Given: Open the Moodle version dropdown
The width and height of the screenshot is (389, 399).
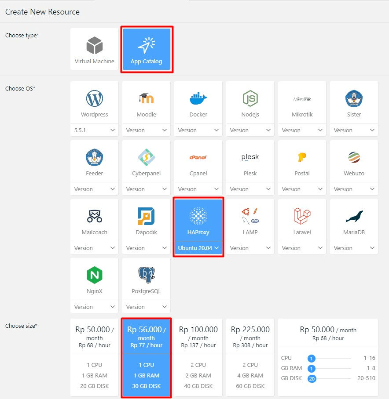Looking at the screenshot, I should click(x=146, y=130).
